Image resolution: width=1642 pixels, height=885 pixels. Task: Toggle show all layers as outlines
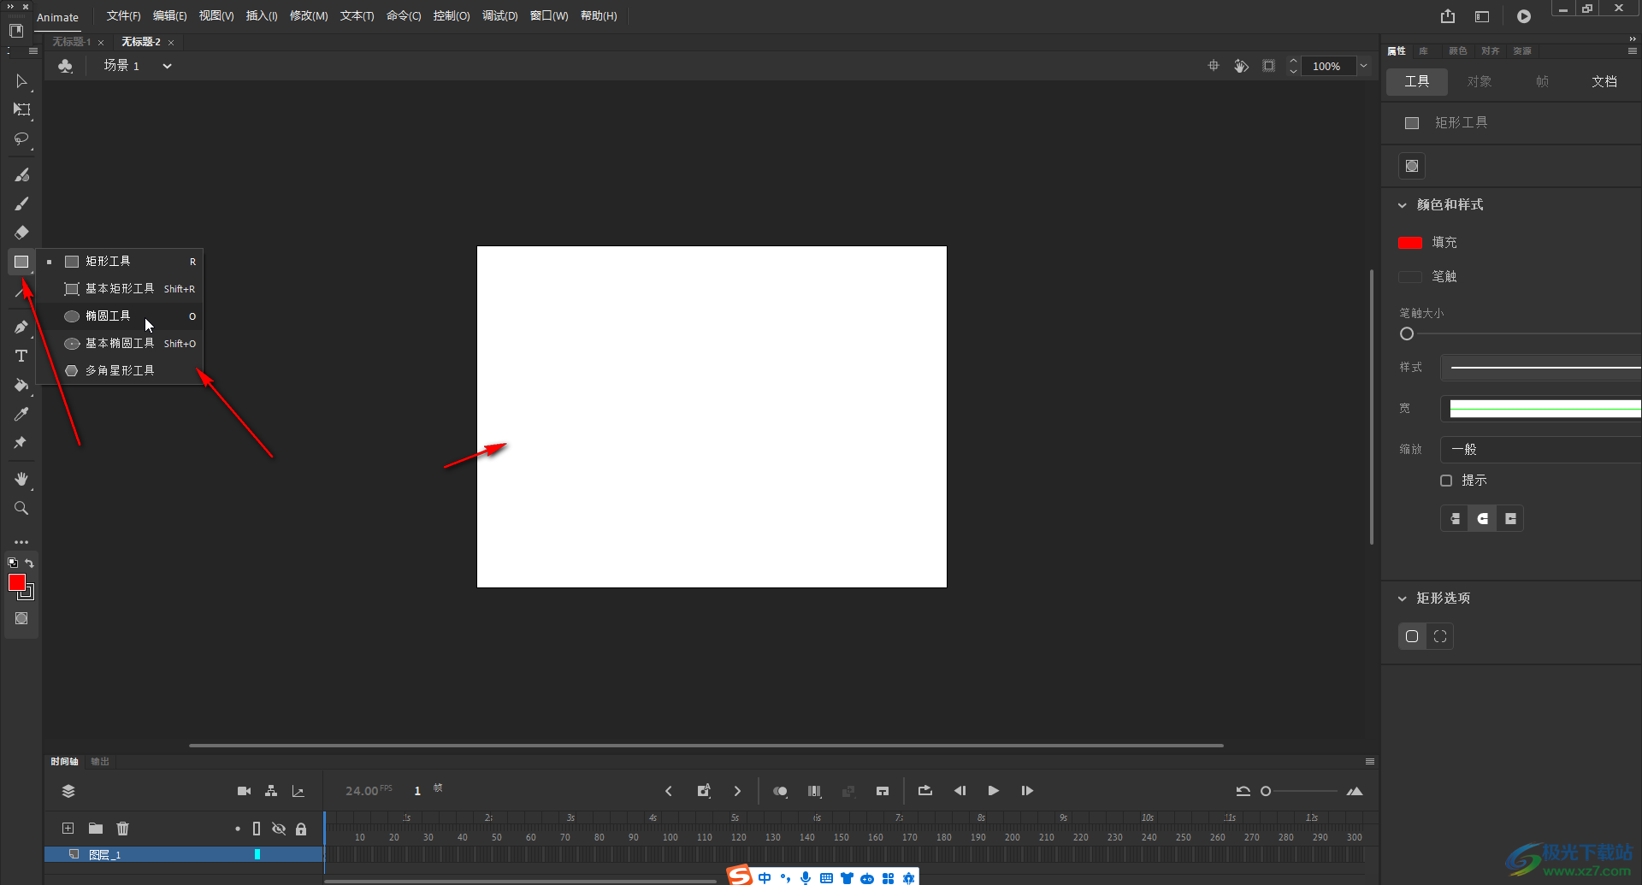coord(257,829)
